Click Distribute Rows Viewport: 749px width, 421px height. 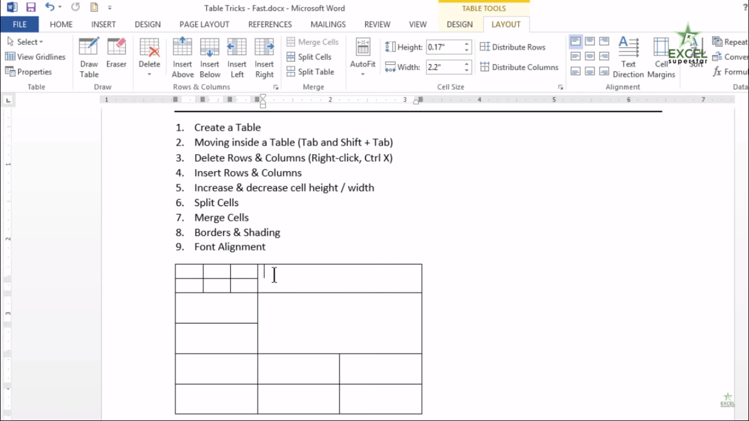tap(513, 47)
